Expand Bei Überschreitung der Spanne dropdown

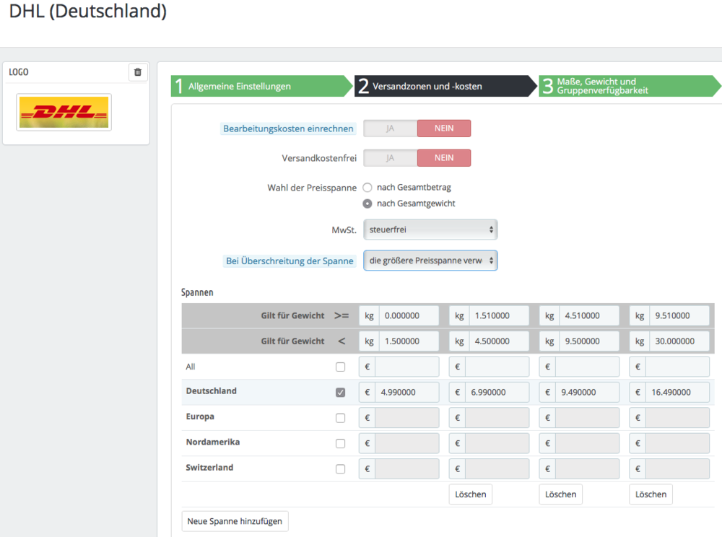point(430,261)
